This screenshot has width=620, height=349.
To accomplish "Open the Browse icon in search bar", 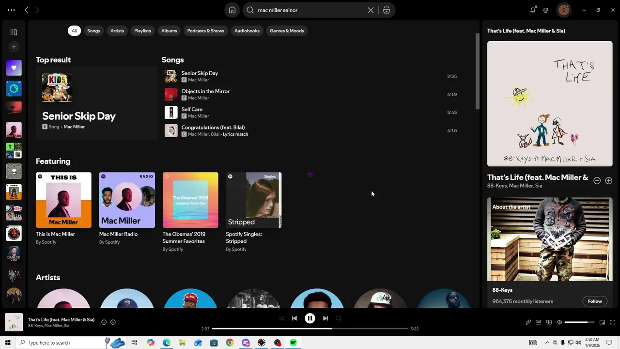I will [387, 10].
